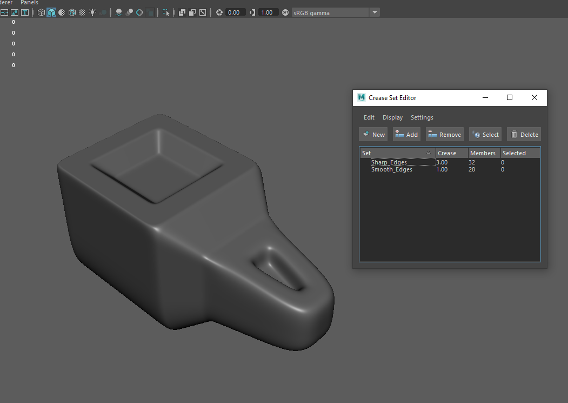Click the Exposure value field 0.00
The width and height of the screenshot is (568, 403).
235,12
